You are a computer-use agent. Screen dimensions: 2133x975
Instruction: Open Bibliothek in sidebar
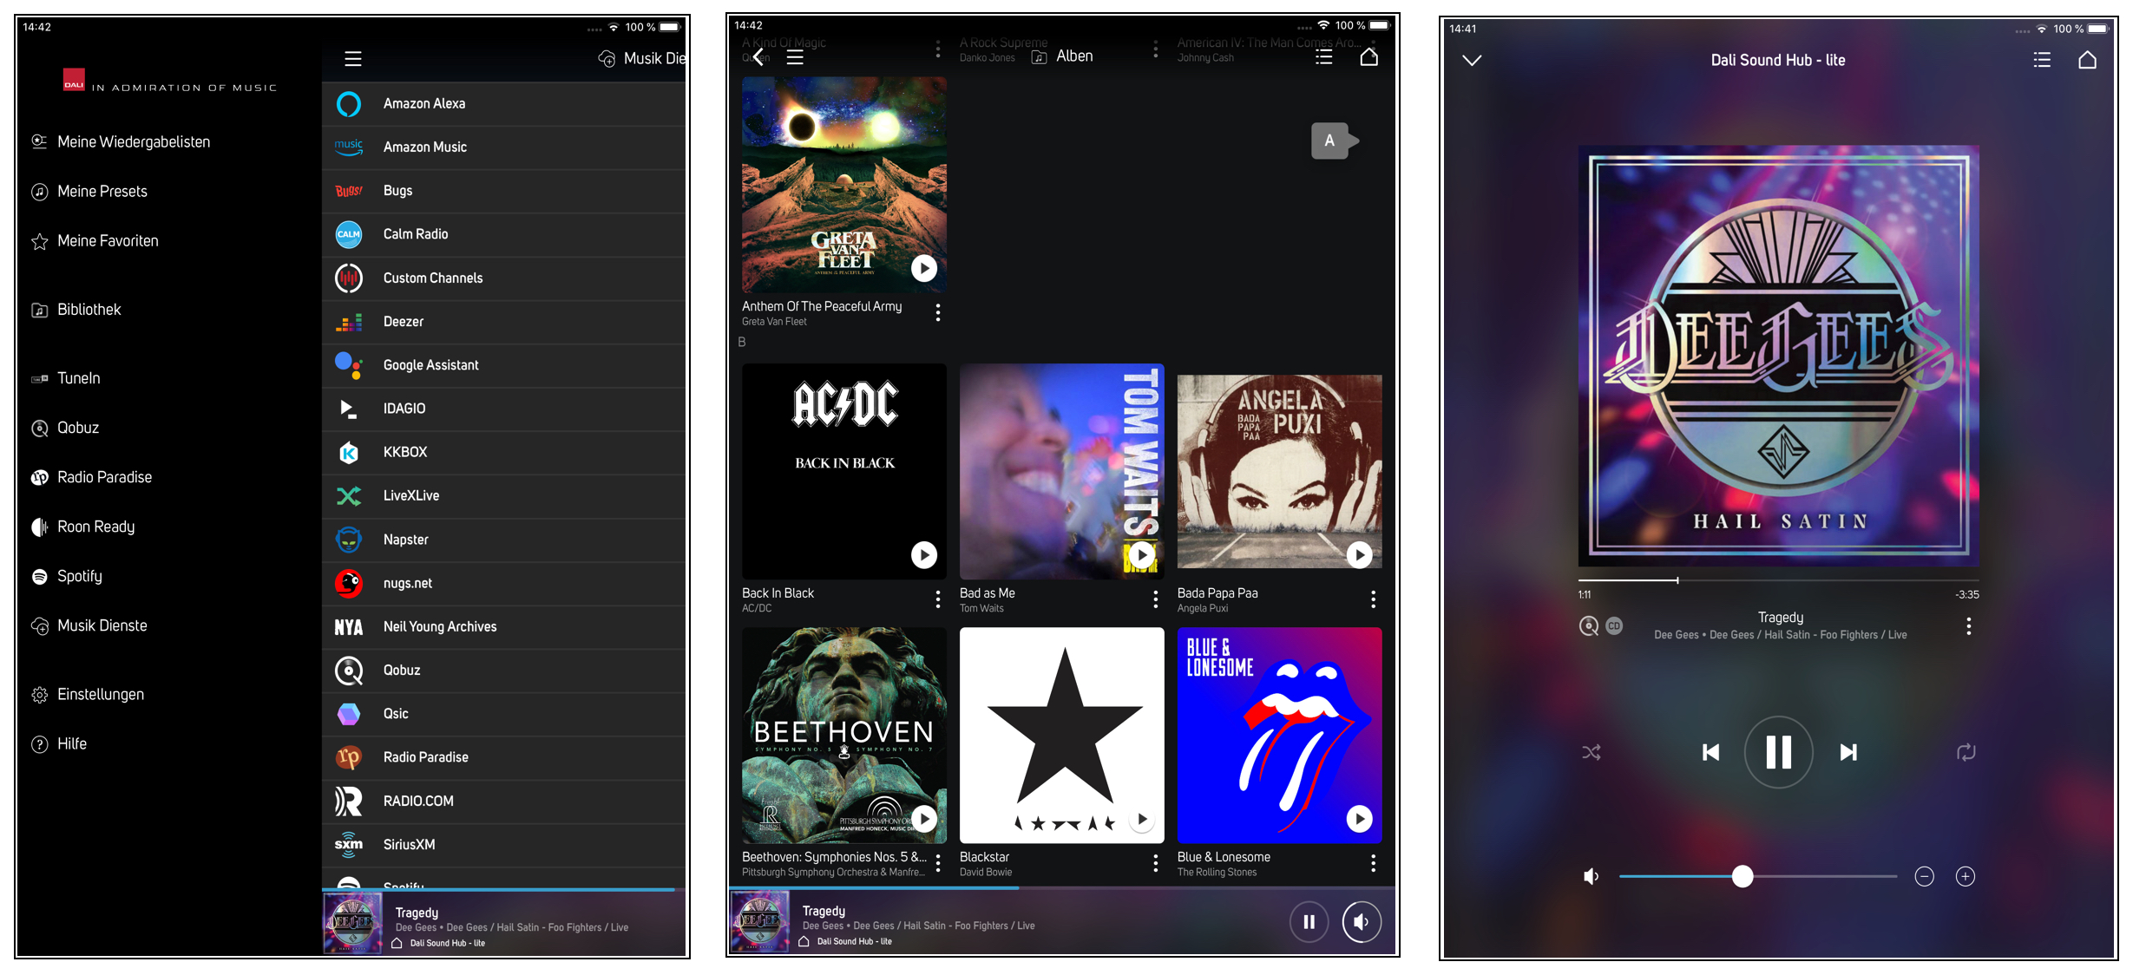76,310
